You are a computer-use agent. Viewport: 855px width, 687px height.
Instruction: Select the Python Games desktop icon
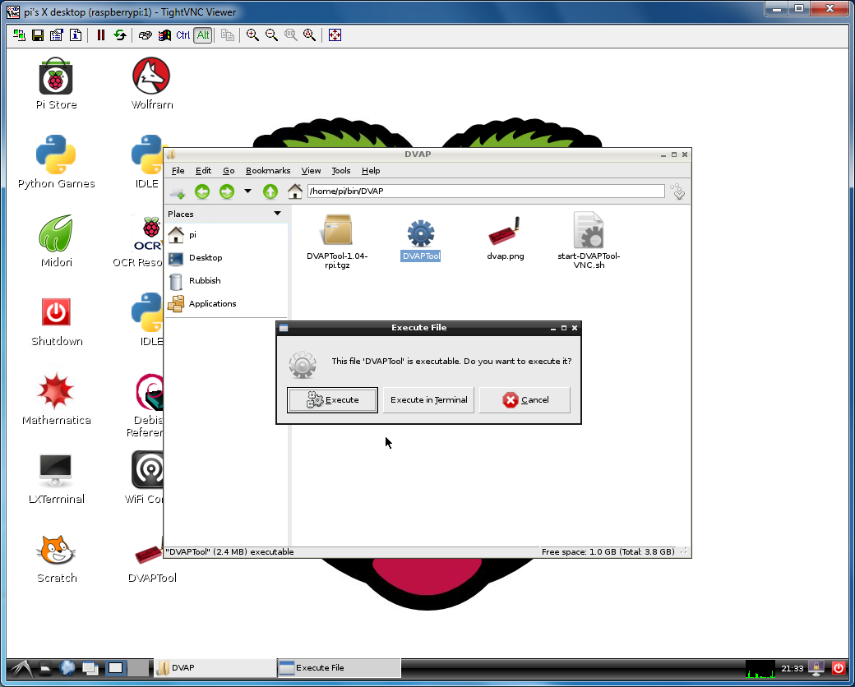click(x=56, y=162)
